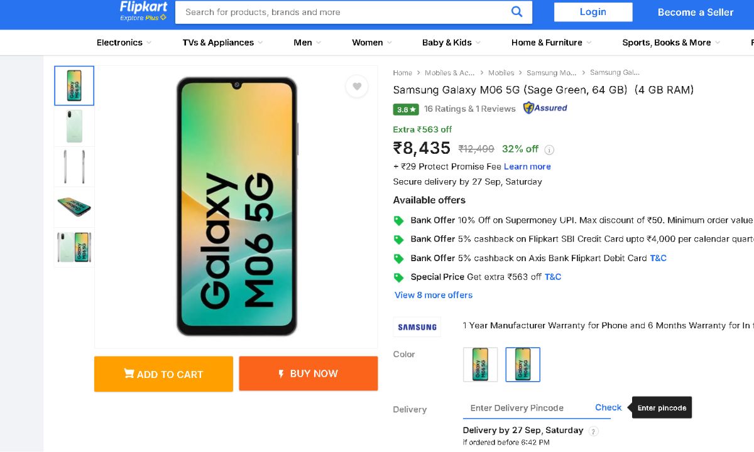Select the first color variant swatch

point(480,365)
